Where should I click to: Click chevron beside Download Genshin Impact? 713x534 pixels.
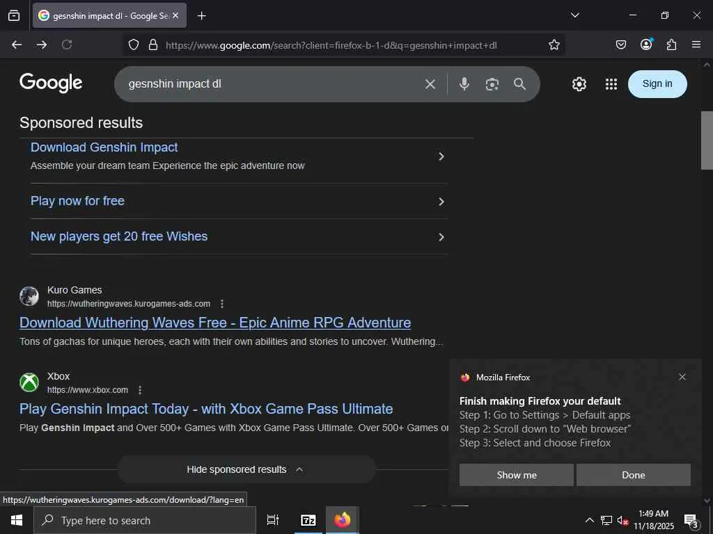[441, 156]
